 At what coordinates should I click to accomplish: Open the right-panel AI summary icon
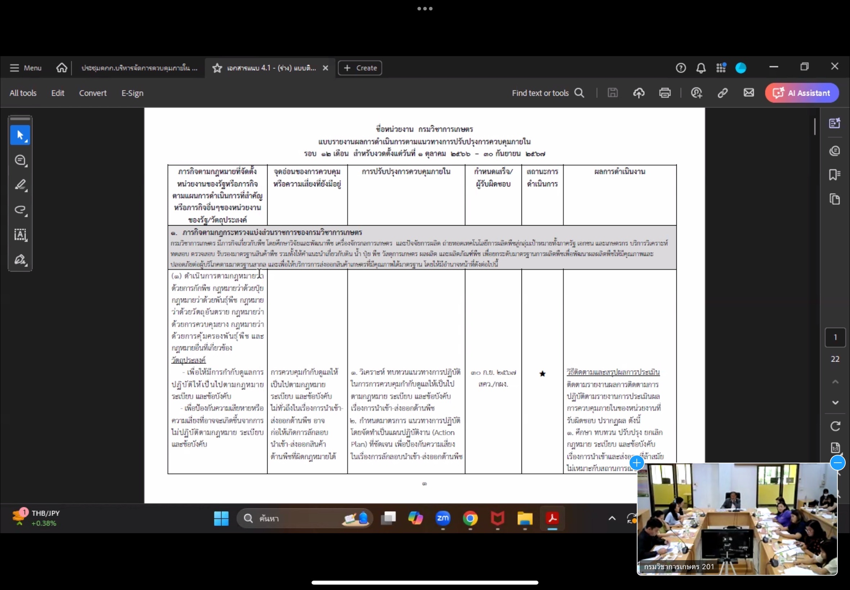point(835,123)
